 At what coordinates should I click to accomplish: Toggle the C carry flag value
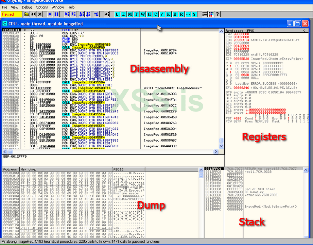[x=231, y=63]
